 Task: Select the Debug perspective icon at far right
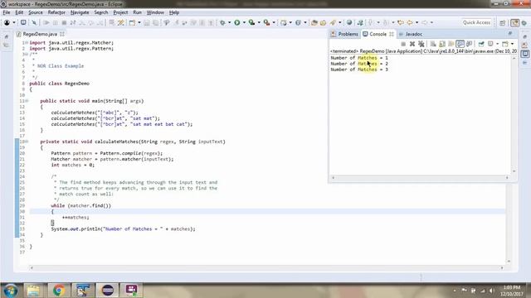pos(524,22)
